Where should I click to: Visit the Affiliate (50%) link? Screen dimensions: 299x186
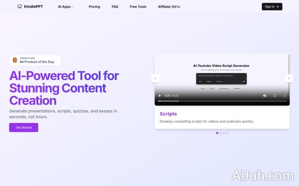point(169,7)
